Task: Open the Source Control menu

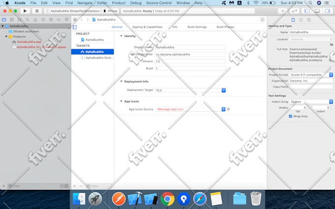Action: (x=159, y=3)
